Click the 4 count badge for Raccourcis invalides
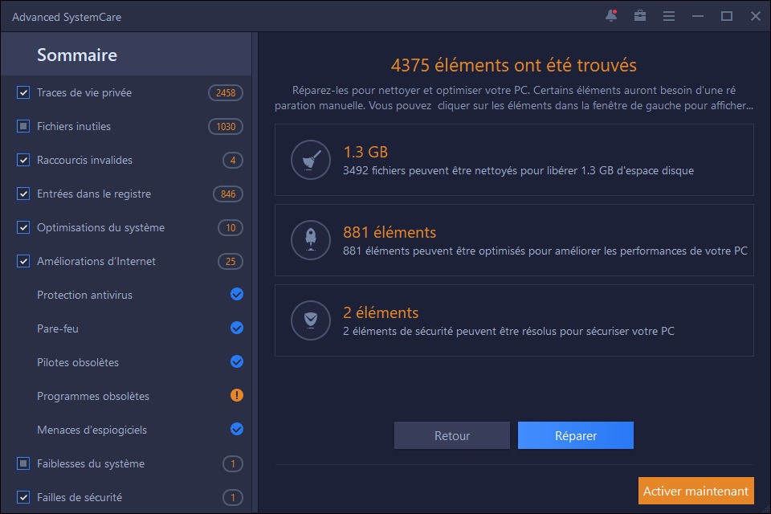The height and width of the screenshot is (514, 771). (233, 161)
